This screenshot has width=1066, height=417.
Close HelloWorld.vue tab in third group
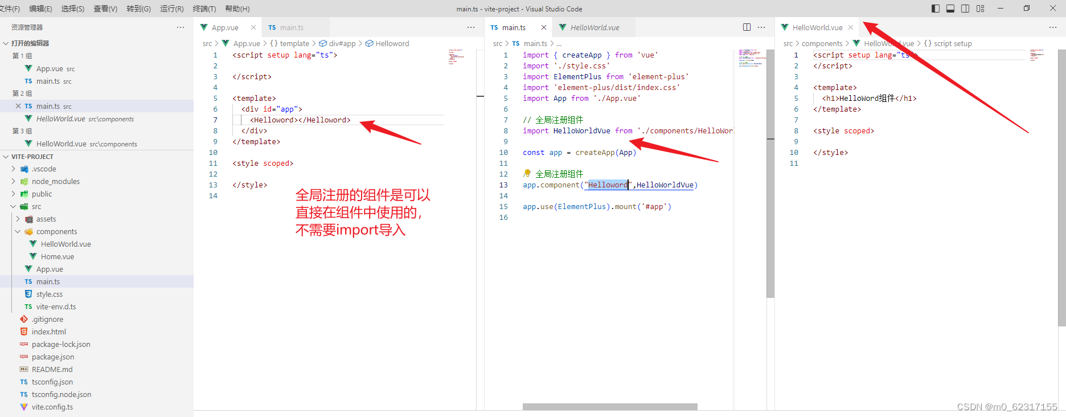[x=851, y=27]
